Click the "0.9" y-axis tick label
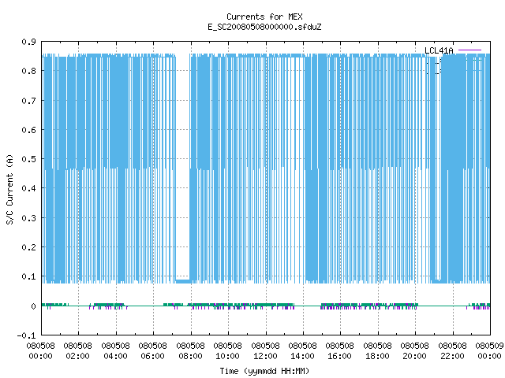Viewport: 505px width, 378px height. [29, 42]
